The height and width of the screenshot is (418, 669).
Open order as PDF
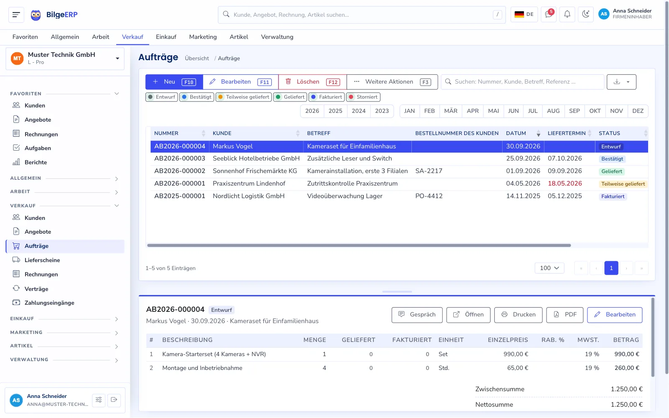tap(565, 315)
